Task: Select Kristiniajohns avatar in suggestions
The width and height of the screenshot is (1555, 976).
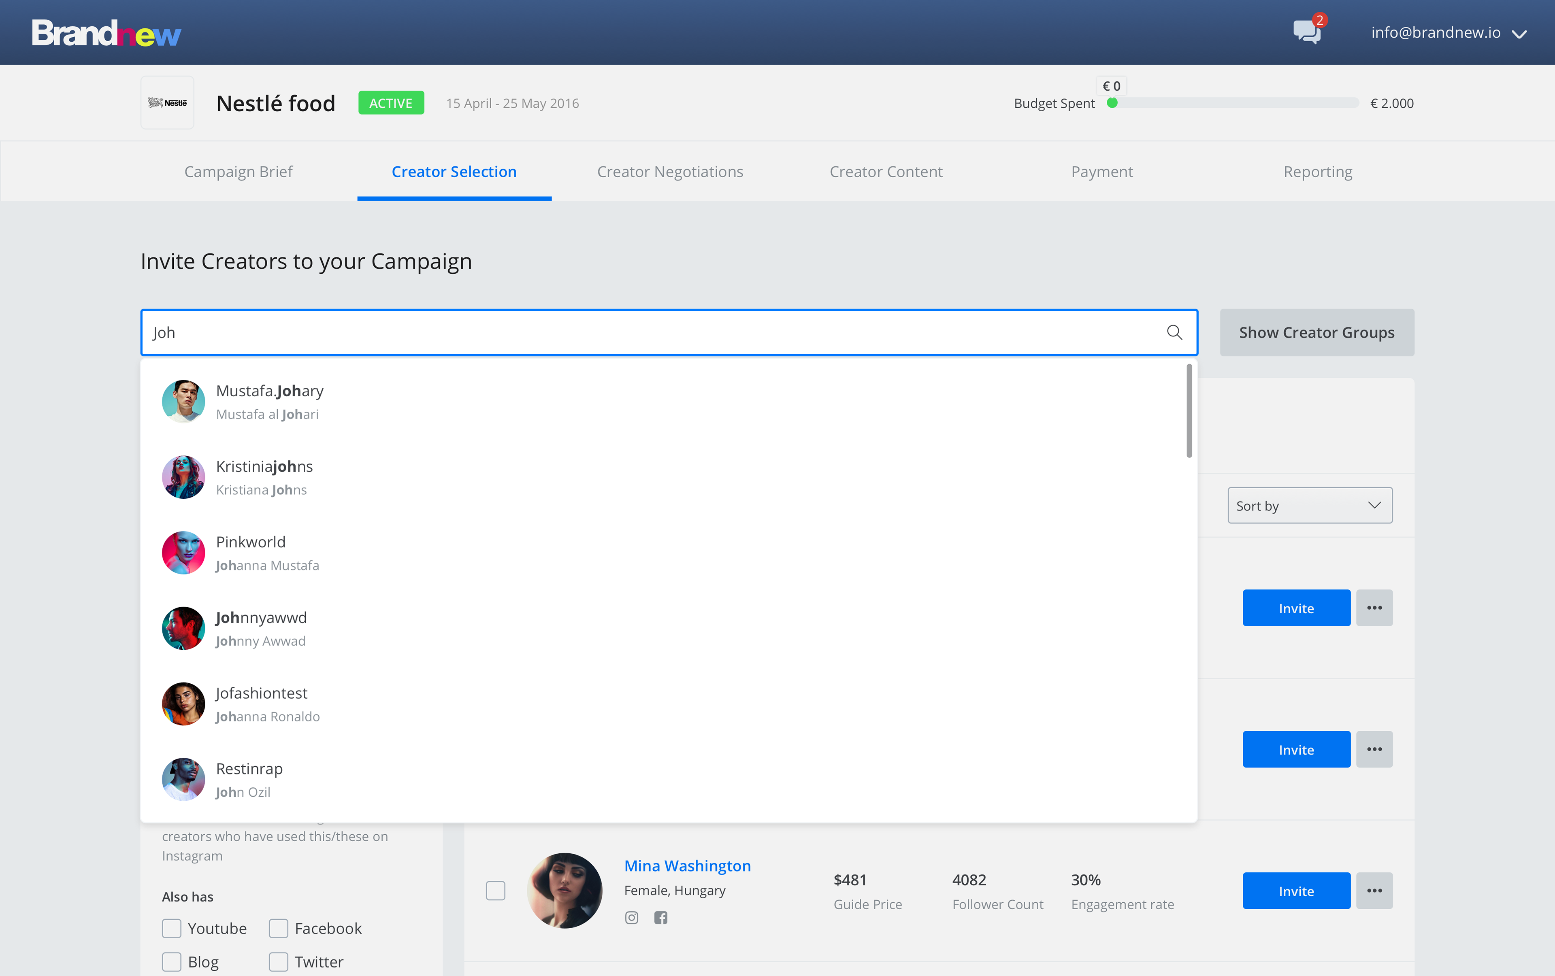Action: 183,477
